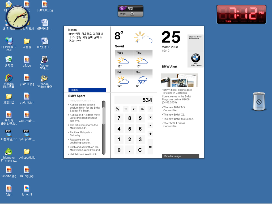This screenshot has height=204, width=272.
Task: Open 'The new BMW M3 Convertible' link
Action: tap(174, 109)
